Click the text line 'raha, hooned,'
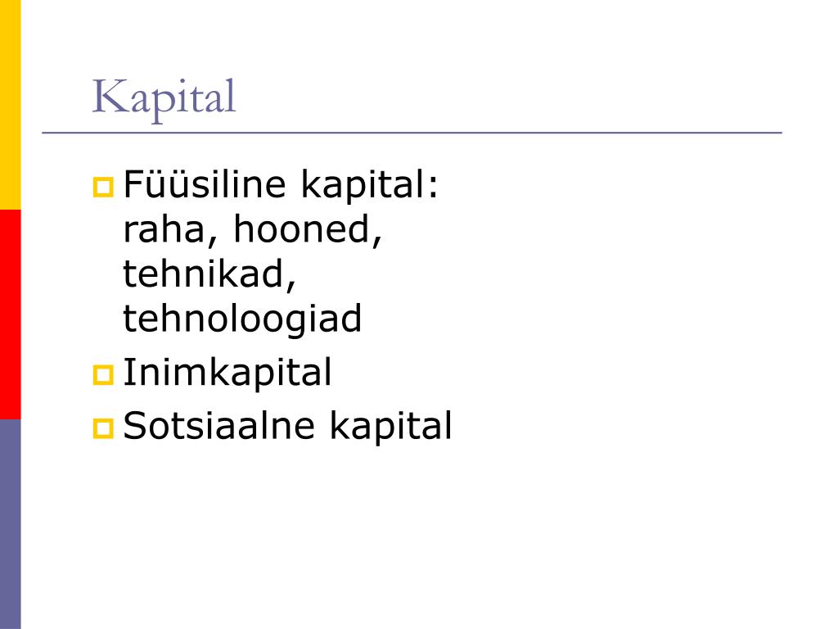The height and width of the screenshot is (629, 838). coord(253,230)
